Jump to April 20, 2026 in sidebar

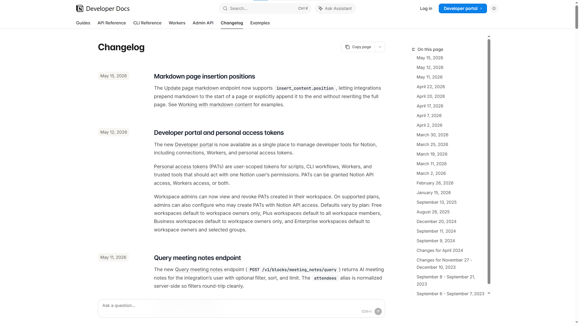point(431,96)
